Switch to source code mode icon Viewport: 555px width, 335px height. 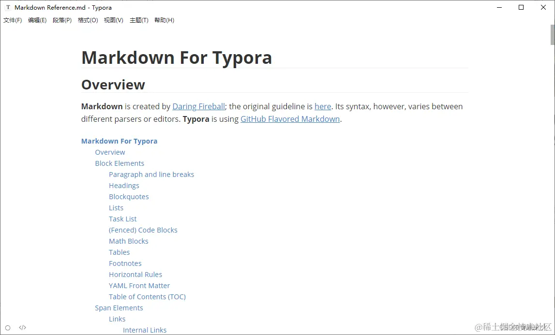pos(23,328)
